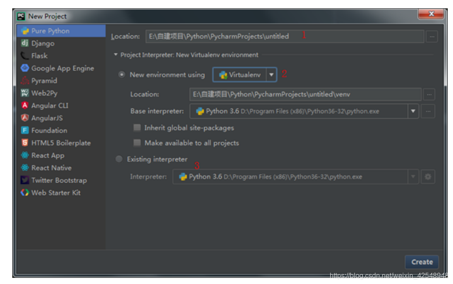Viewport: 453px width, 284px height.
Task: Click the Pure Python project icon
Action: [25, 31]
